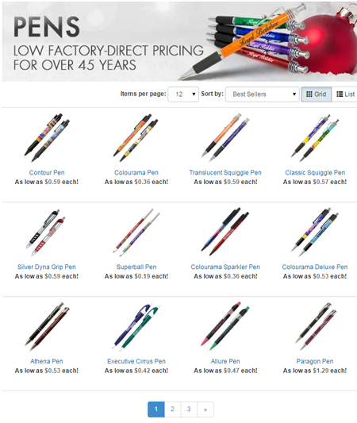Select current page 1 button
Screen dimensions: 357x423
click(156, 410)
